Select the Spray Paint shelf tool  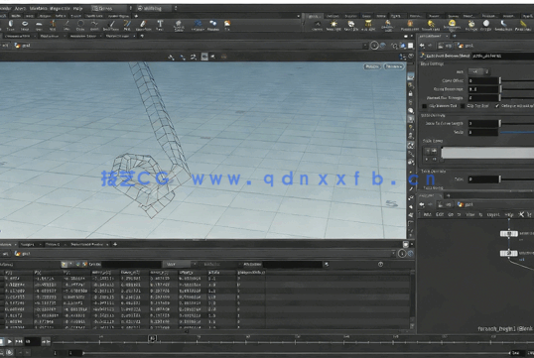coord(143,25)
